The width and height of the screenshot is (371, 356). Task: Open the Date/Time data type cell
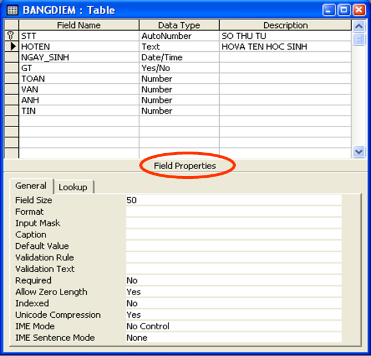tap(179, 57)
